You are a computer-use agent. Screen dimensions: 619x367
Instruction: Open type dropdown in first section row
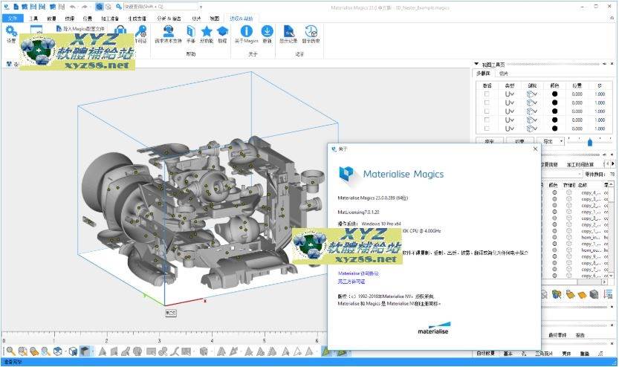coord(510,94)
